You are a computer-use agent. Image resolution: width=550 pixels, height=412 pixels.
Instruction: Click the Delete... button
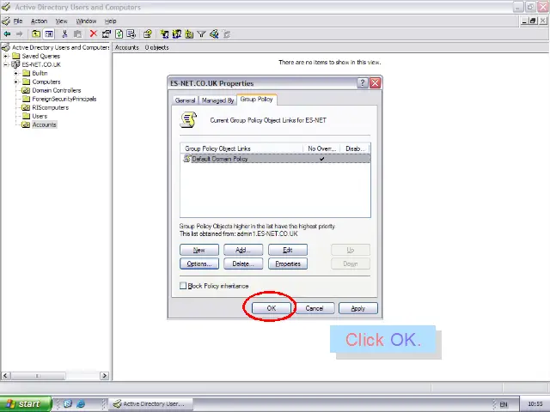point(243,264)
